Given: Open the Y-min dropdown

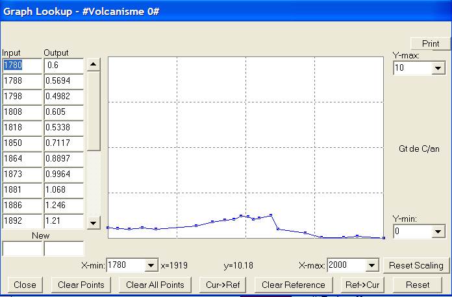Looking at the screenshot, I should [438, 232].
